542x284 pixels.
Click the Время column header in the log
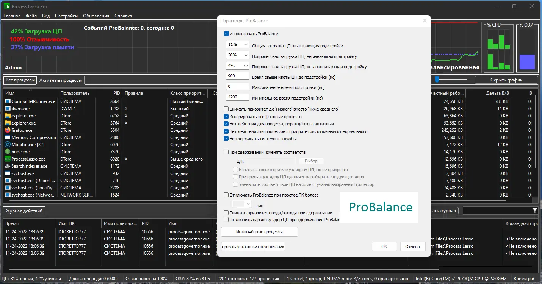coord(29,223)
